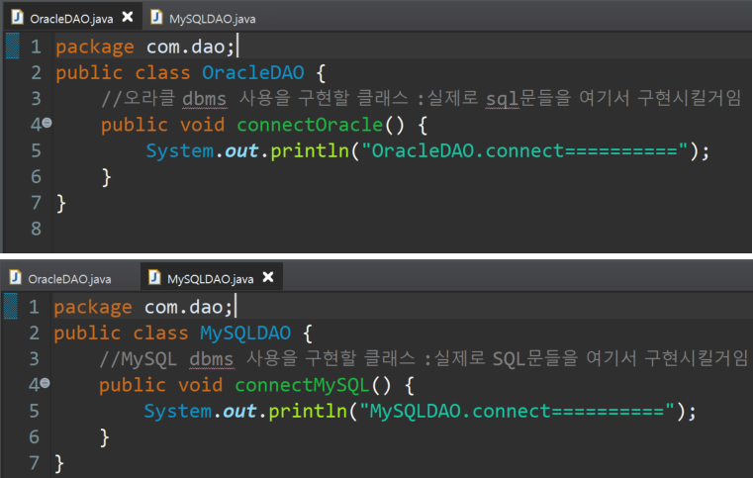Click the connectMySQL method name
This screenshot has width=753, height=478.
(302, 385)
